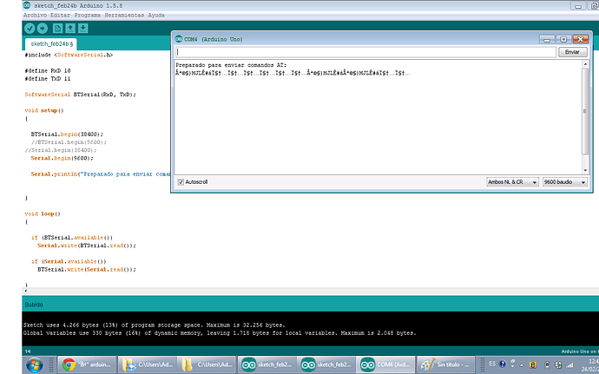Toggle the Autoscroll checkbox
Screen dimensions: 599x374
181,182
